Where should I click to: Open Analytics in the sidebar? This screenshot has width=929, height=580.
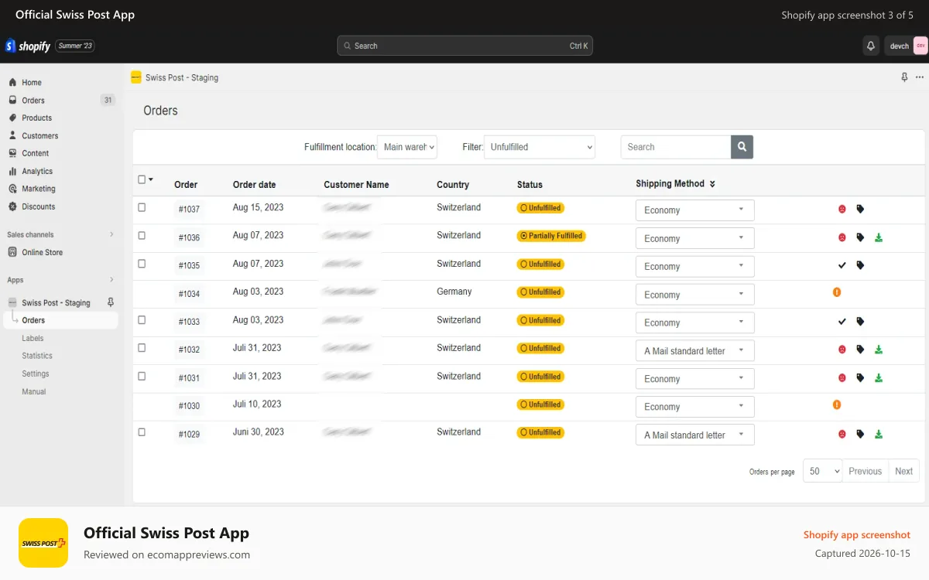tap(37, 172)
